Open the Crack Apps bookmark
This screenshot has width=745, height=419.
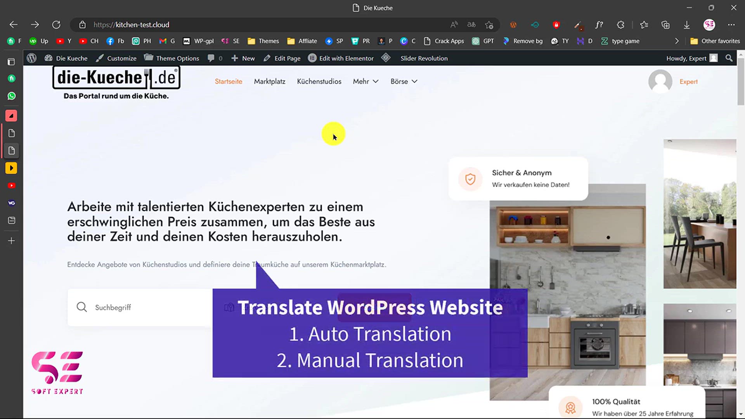444,41
